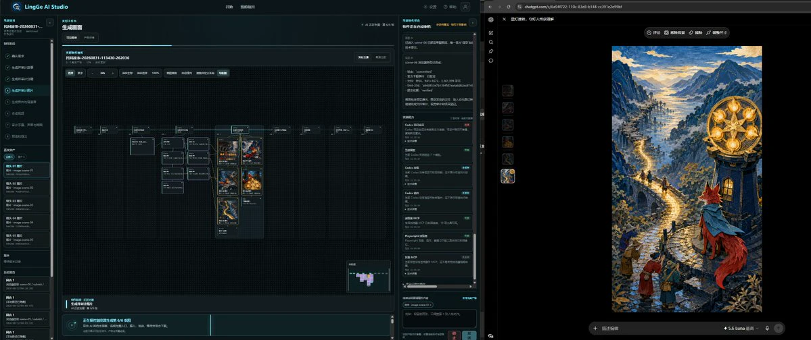Click the pin icon in ChatGPT sidebar
Viewport: 811px width, 340px height.
click(491, 51)
